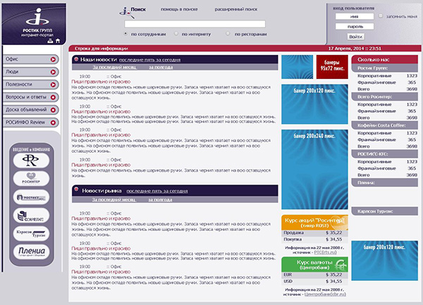Click Строка для информации bar text

[x=101, y=49]
